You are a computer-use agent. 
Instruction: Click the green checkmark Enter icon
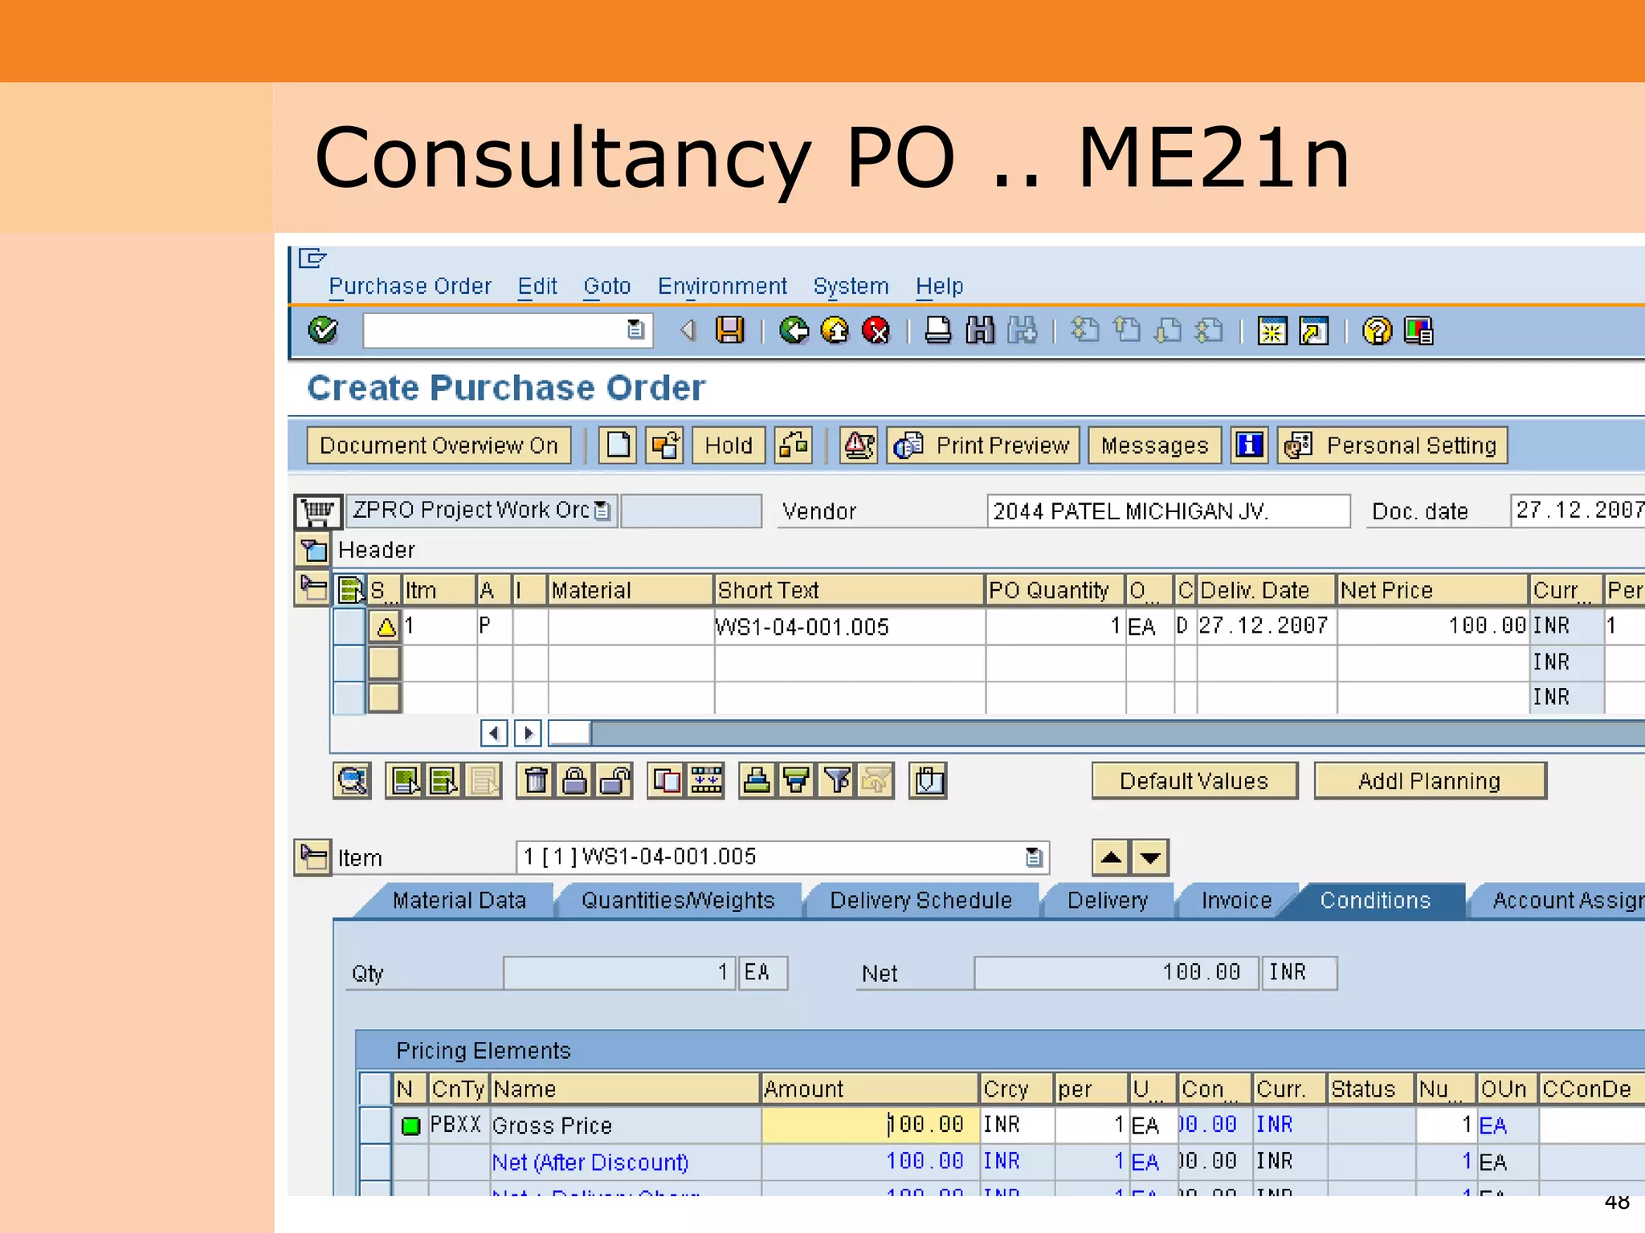[x=323, y=330]
